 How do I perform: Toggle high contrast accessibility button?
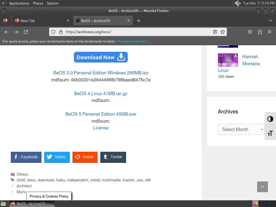tap(270, 119)
